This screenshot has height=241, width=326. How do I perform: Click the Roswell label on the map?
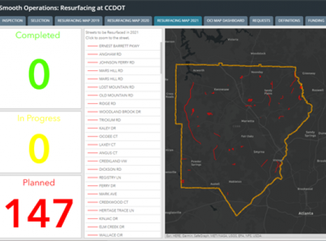click(318, 90)
